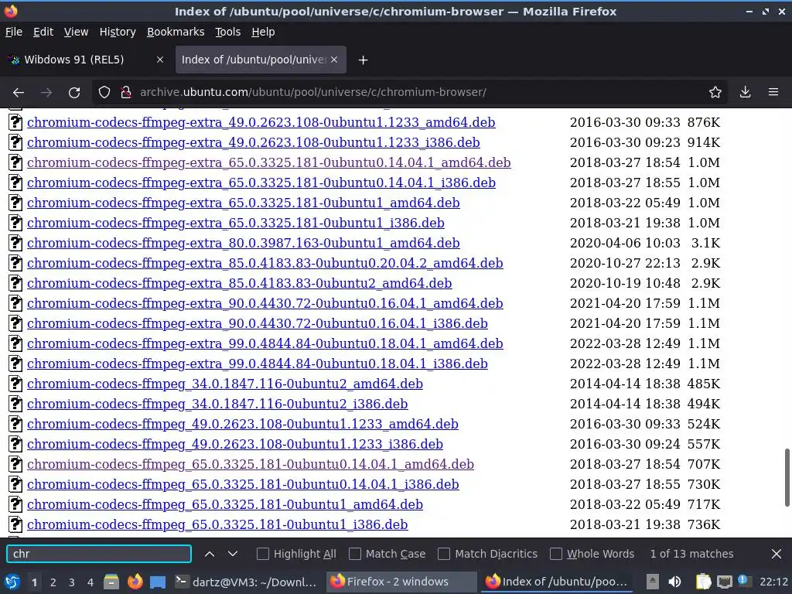Switch to workspace 4

tap(90, 582)
